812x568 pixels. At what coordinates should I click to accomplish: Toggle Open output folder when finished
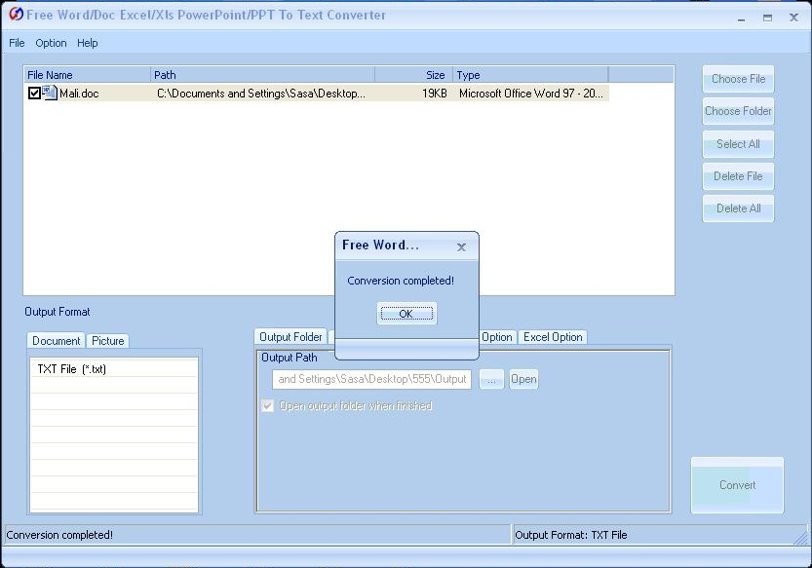pos(267,405)
